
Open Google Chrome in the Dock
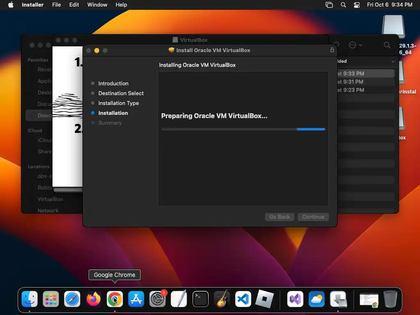[x=115, y=299]
